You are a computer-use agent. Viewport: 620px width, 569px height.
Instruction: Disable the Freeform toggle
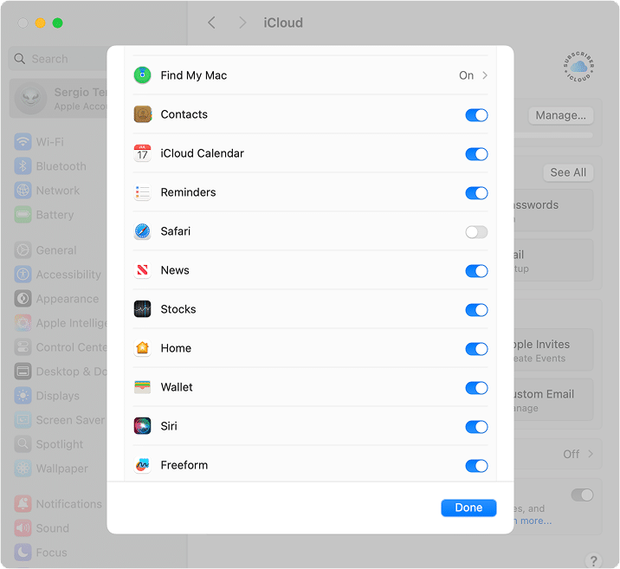click(x=476, y=466)
